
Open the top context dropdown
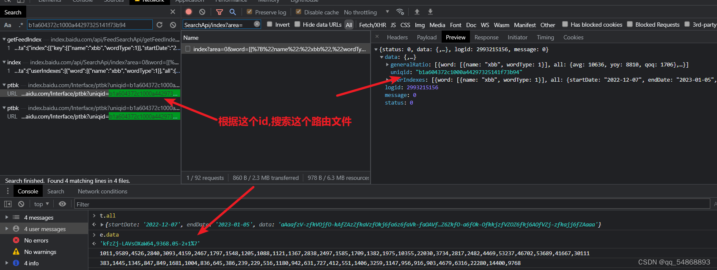tap(41, 204)
